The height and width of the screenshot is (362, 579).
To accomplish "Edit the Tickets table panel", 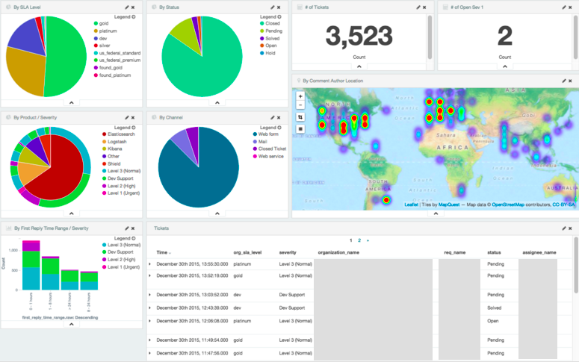I will (x=564, y=228).
